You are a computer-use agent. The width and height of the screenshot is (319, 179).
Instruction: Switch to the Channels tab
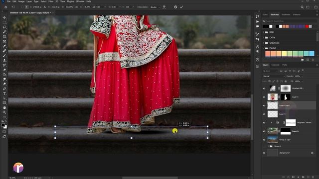click(275, 65)
